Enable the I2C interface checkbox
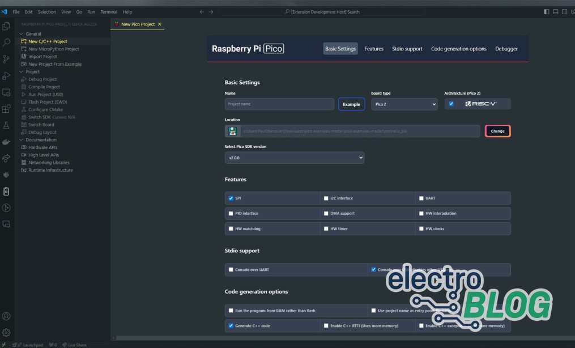 (x=326, y=198)
